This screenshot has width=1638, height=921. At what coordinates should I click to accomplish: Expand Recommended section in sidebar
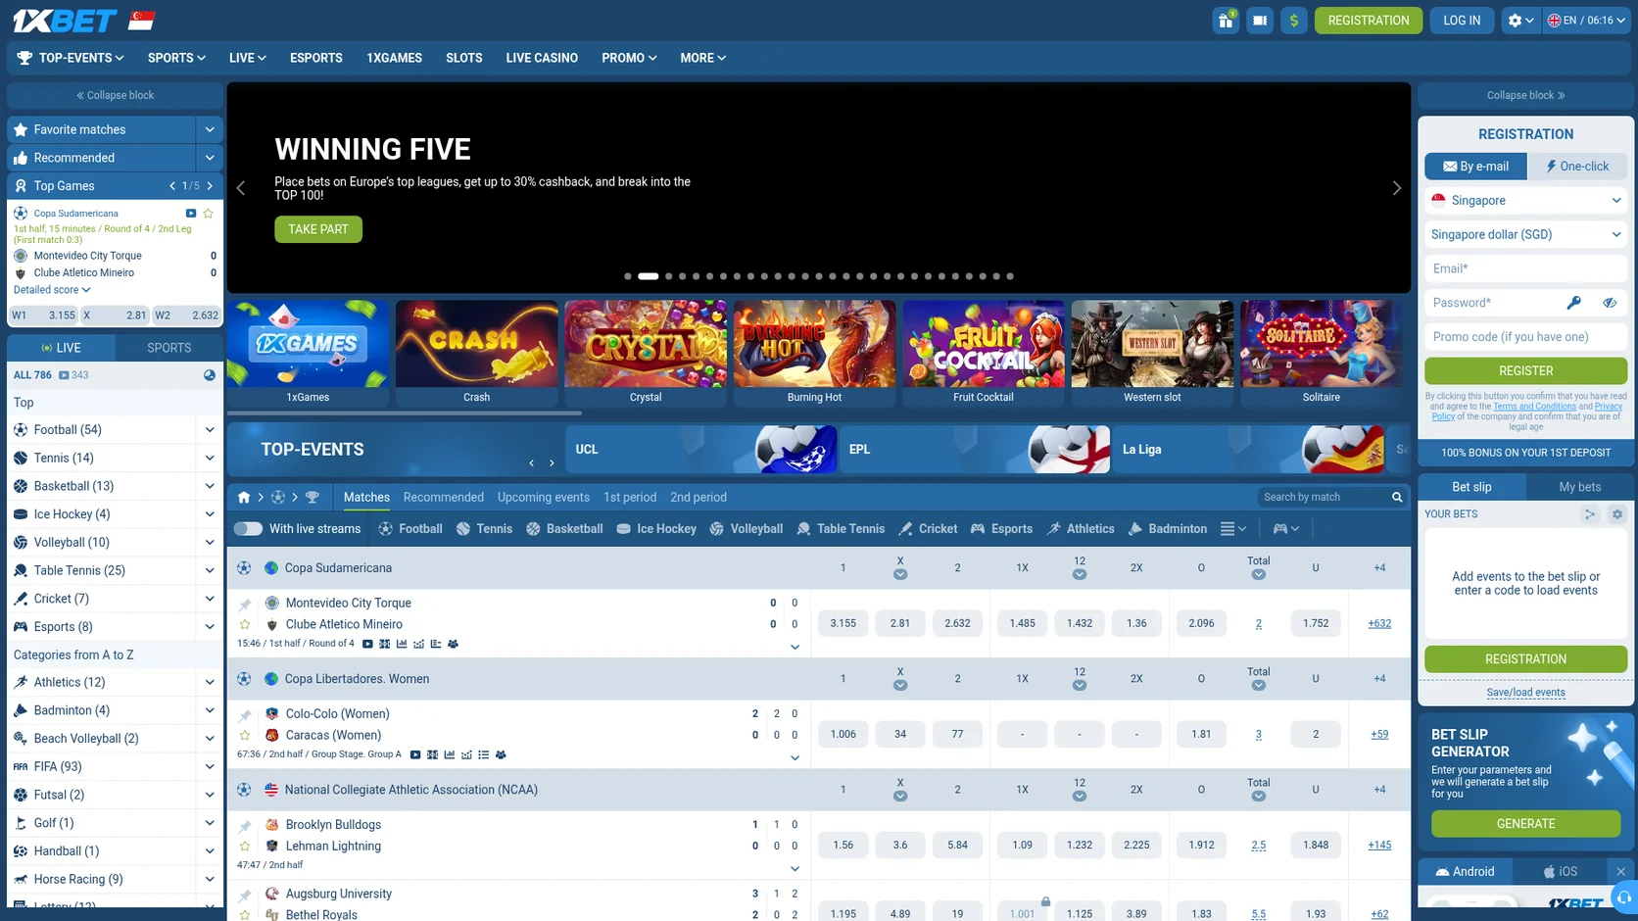210,158
